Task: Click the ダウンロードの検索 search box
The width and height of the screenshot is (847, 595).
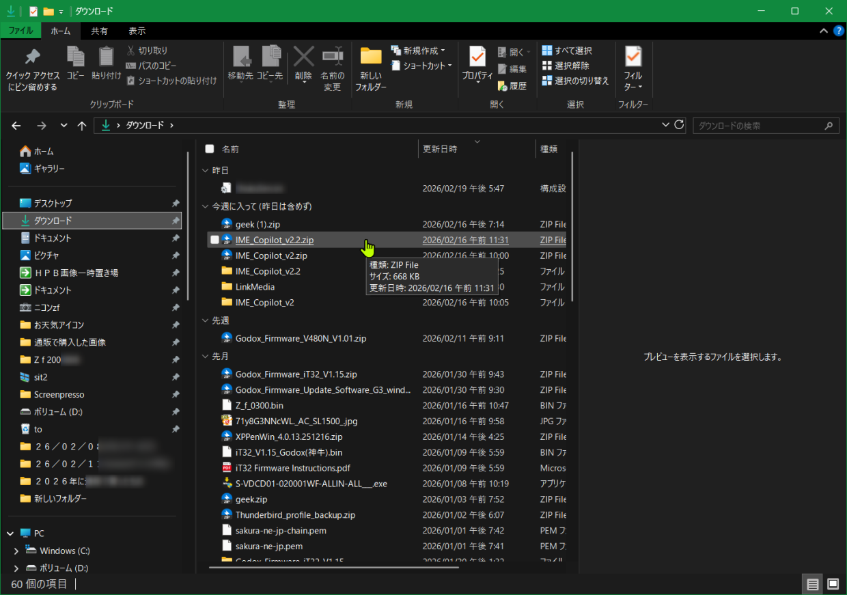Action: [x=758, y=126]
